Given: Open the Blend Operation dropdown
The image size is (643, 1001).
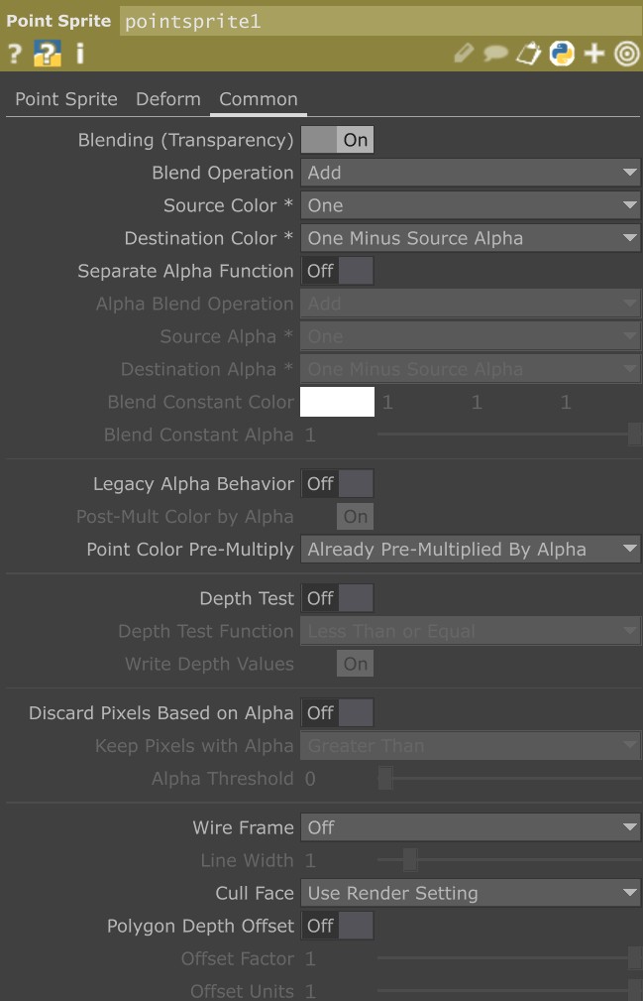Looking at the screenshot, I should coord(471,173).
